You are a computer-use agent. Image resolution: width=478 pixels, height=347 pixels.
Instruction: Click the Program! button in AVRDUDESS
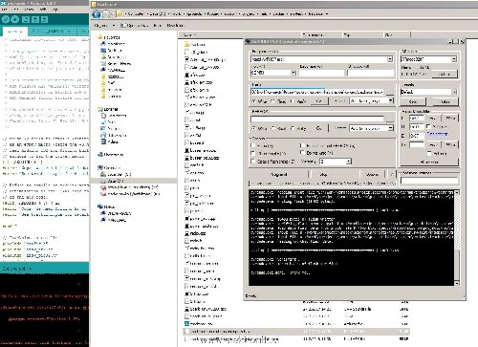[279, 175]
